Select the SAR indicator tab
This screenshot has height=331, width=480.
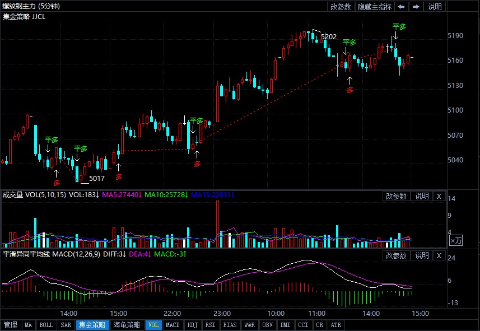(66, 325)
